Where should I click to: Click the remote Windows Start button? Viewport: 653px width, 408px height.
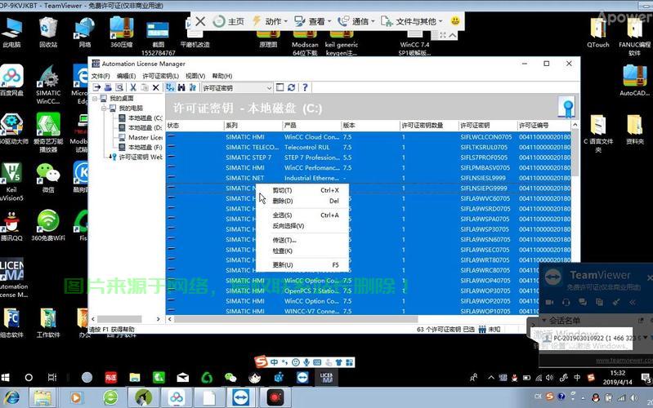[6, 377]
